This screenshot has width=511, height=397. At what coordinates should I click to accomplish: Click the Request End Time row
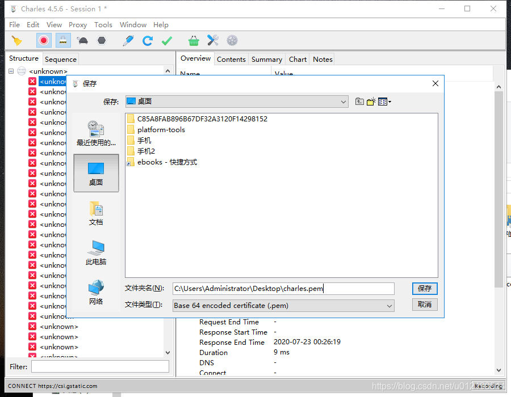(x=238, y=322)
